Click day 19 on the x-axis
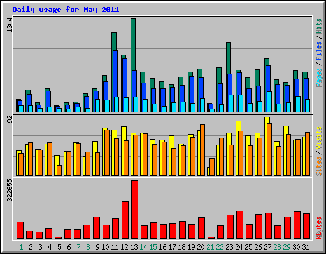 click(x=191, y=247)
